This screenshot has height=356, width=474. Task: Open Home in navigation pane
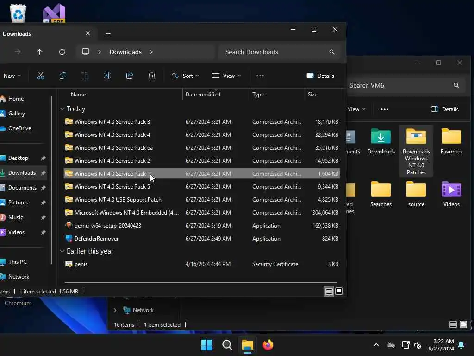(16, 98)
